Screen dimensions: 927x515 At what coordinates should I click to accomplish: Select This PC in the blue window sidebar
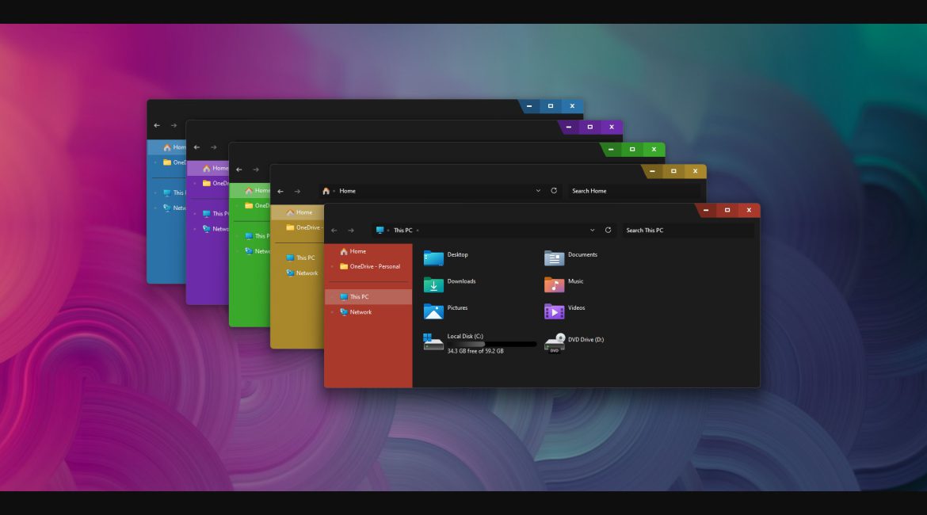point(166,193)
